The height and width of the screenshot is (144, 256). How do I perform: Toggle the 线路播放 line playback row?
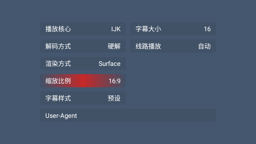(x=173, y=46)
